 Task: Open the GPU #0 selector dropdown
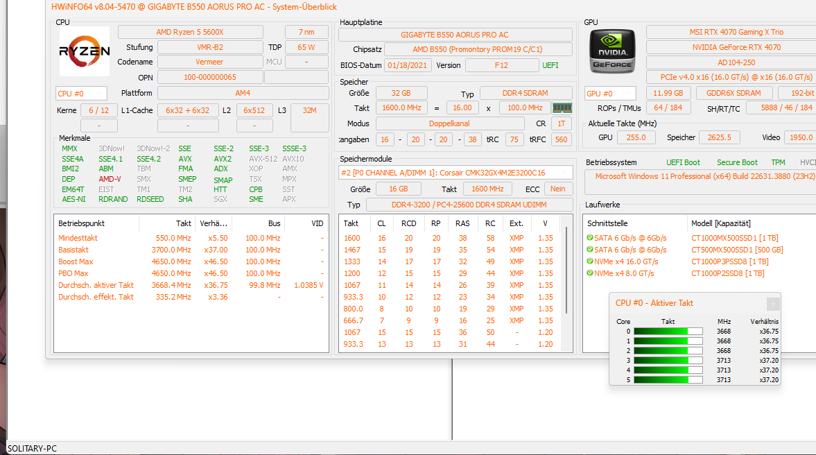[x=610, y=94]
